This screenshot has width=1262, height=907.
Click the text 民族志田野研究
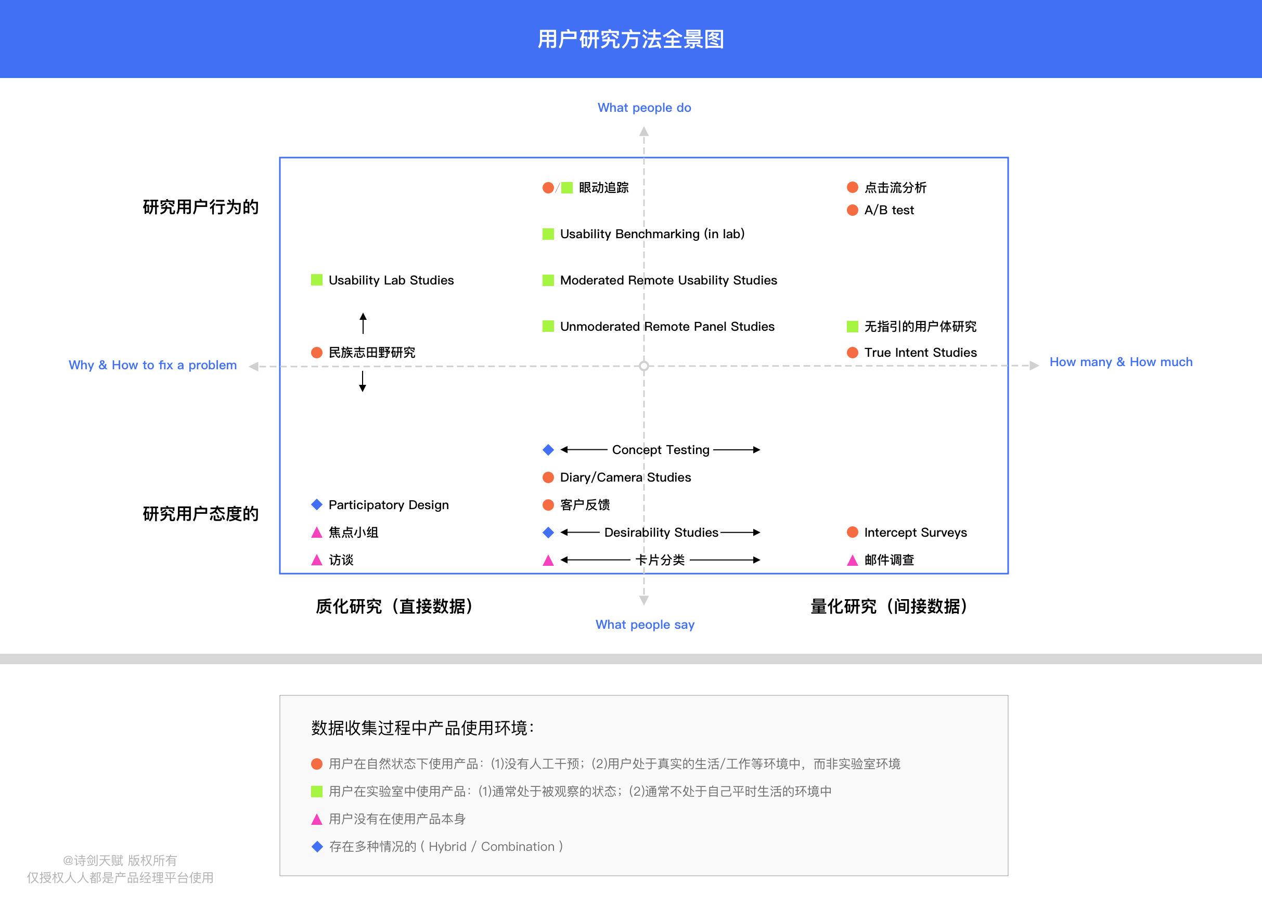click(372, 352)
